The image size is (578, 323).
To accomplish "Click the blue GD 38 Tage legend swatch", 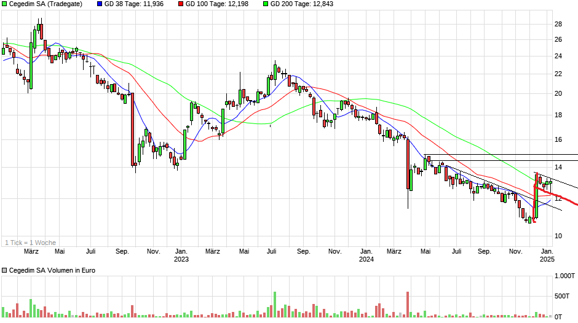I will pos(100,4).
